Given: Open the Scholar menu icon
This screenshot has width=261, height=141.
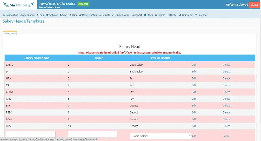Looking at the screenshot, I should click(x=48, y=15).
